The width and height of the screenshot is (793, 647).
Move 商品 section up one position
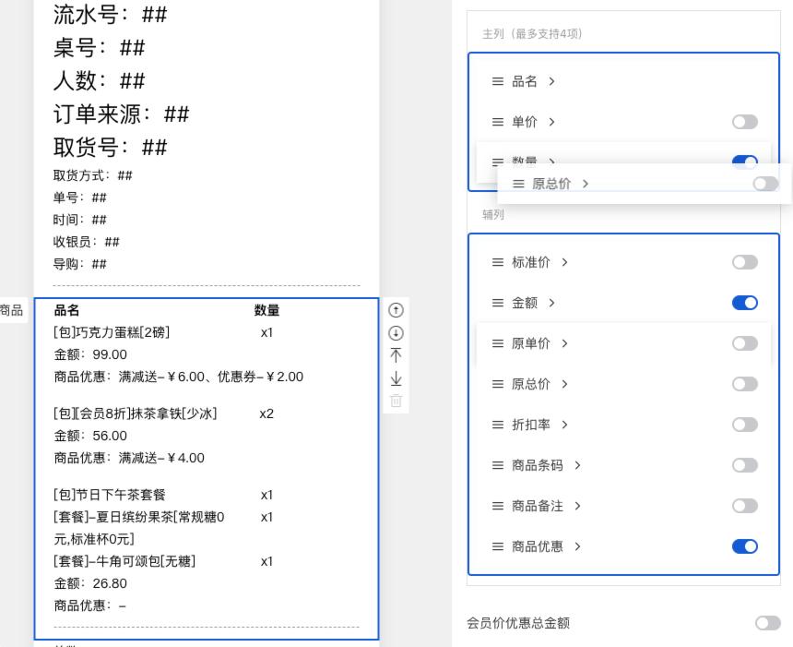(x=396, y=311)
